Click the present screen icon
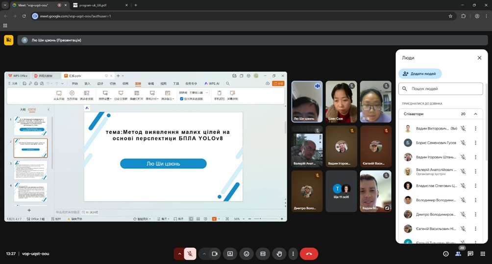The height and width of the screenshot is (264, 492). coord(230,254)
